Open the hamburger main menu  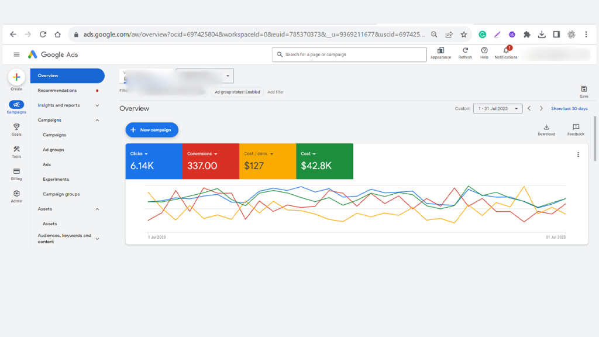point(16,54)
